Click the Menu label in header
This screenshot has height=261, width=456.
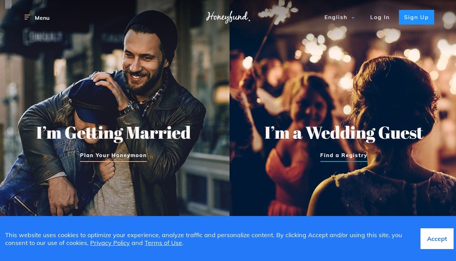tap(42, 18)
